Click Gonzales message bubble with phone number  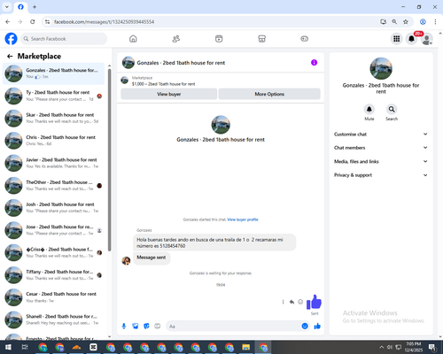coord(214,242)
